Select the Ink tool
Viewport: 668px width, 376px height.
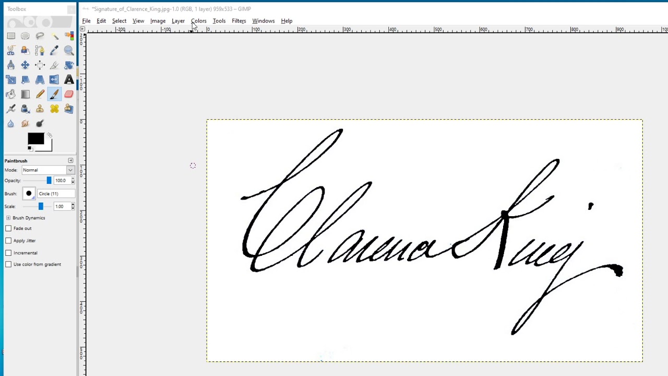pos(25,109)
